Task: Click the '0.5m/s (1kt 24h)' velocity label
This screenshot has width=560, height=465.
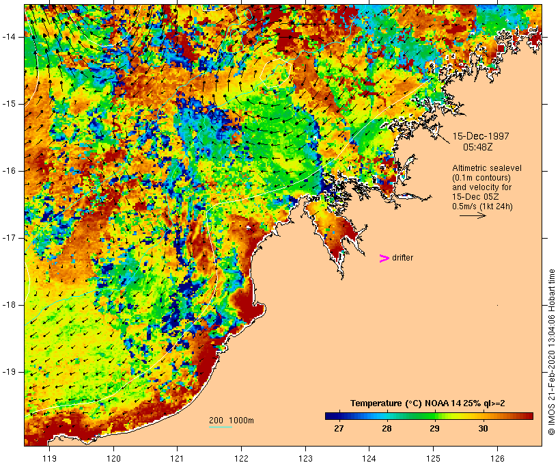Action: coord(484,206)
